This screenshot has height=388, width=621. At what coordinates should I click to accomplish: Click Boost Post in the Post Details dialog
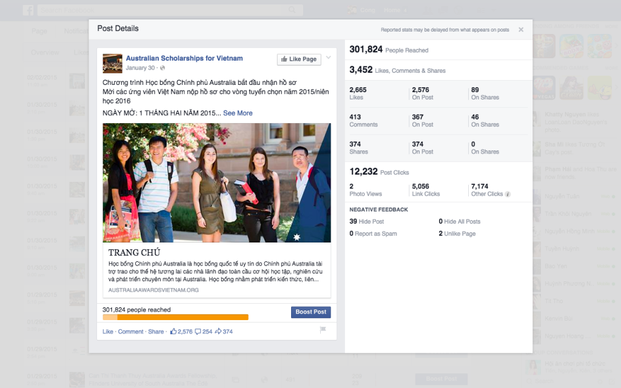[311, 312]
